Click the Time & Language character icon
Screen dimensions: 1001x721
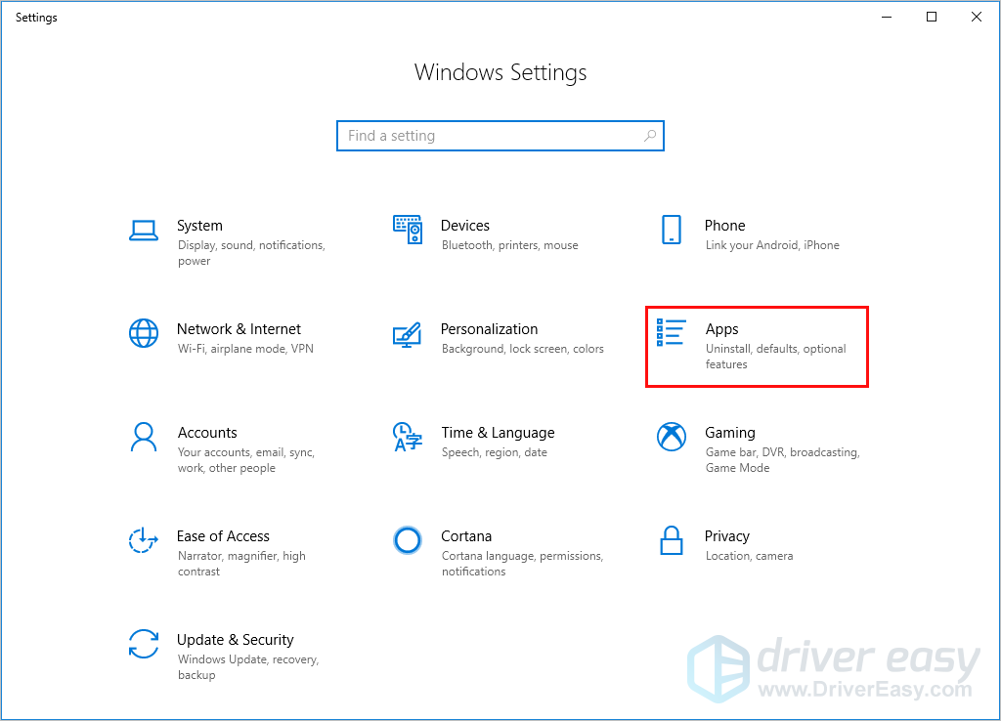pos(407,437)
